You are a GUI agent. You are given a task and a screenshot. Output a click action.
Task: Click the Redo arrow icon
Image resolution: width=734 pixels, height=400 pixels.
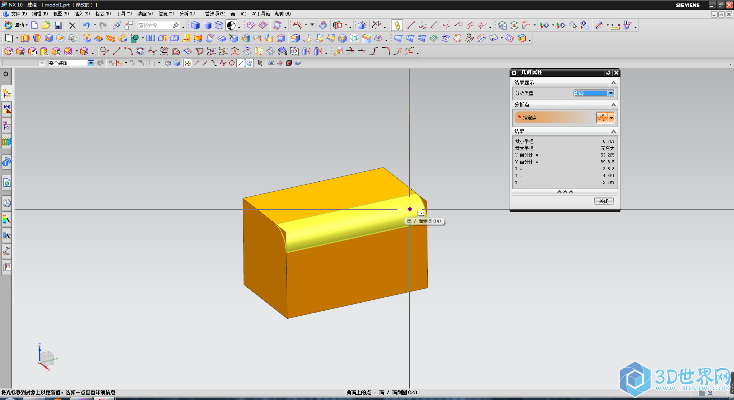[103, 25]
